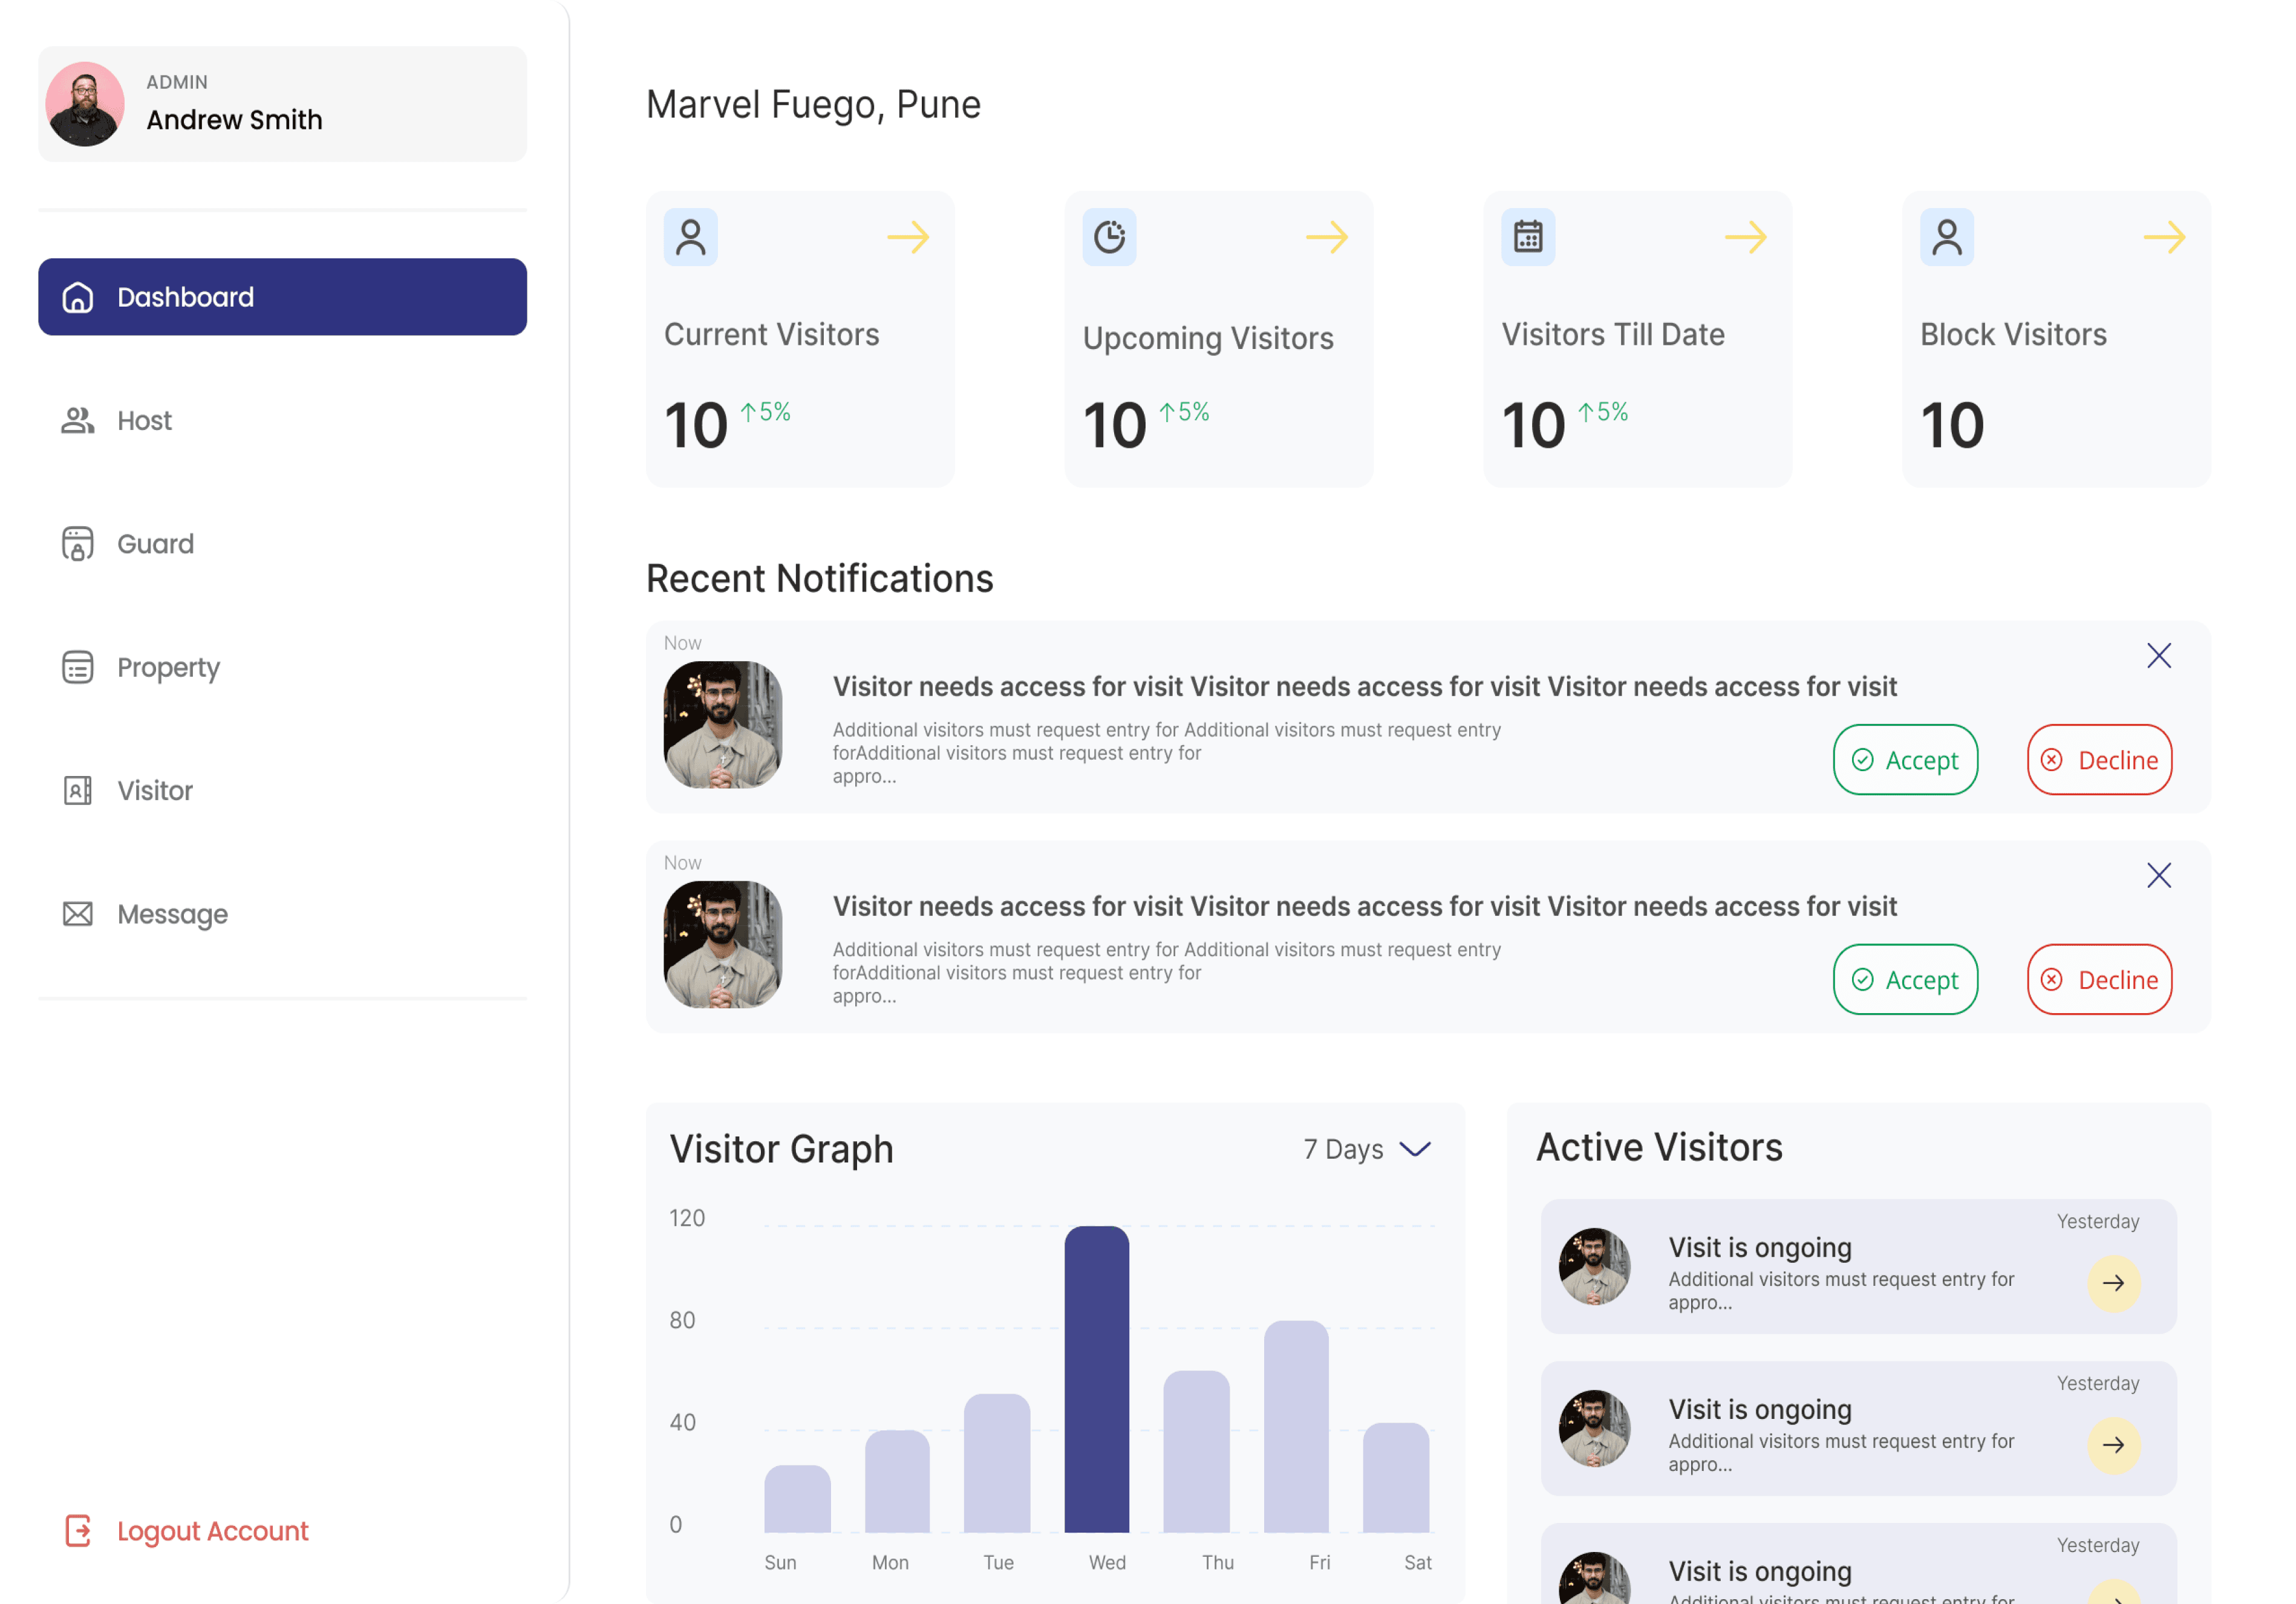Click the Upcoming Visitors clock icon

pyautogui.click(x=1109, y=237)
